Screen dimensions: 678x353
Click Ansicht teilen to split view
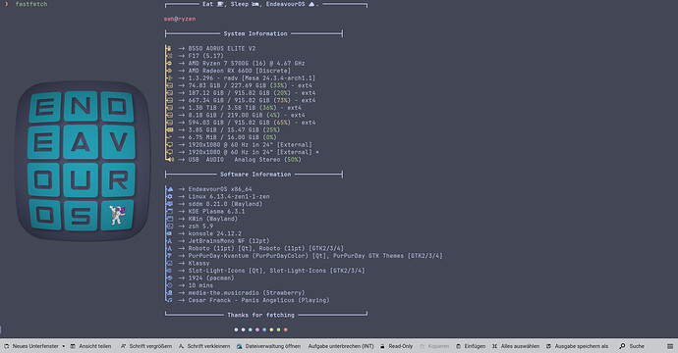point(90,346)
